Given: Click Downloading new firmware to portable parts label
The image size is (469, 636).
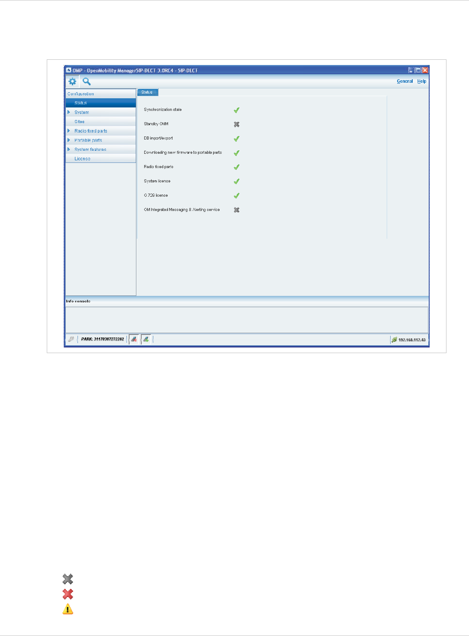Looking at the screenshot, I should point(183,153).
